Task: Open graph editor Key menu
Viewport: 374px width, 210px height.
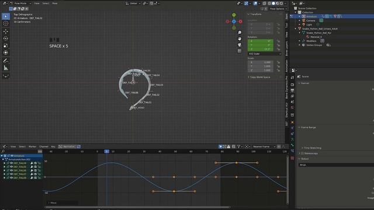Action: click(53, 146)
